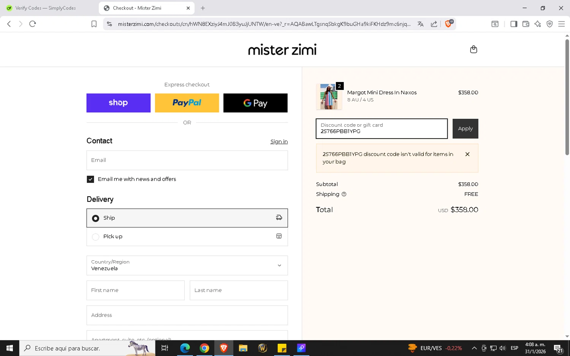Pay with PayPal button
570x356 pixels.
(x=187, y=103)
